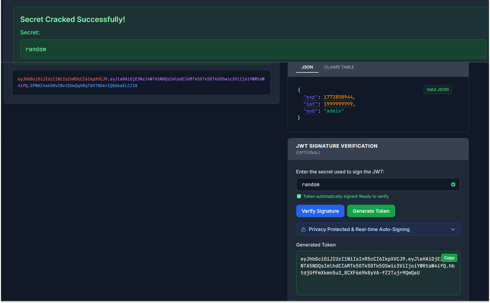The width and height of the screenshot is (490, 303).
Task: Click the green checkbox before 'Token automatically signed'
Action: point(299,196)
